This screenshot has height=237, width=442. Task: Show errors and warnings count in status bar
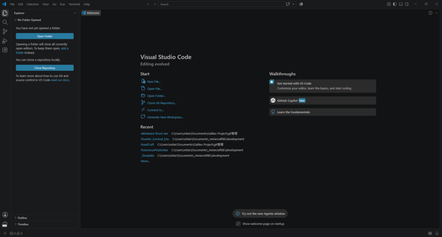(16, 234)
